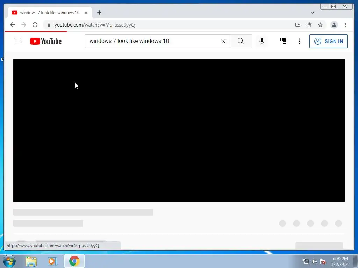Open Action Center flag icon
The height and width of the screenshot is (268, 358).
click(x=323, y=261)
